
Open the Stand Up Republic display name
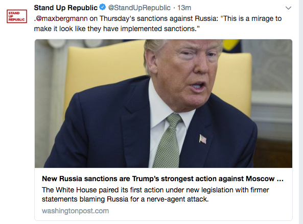(x=66, y=8)
